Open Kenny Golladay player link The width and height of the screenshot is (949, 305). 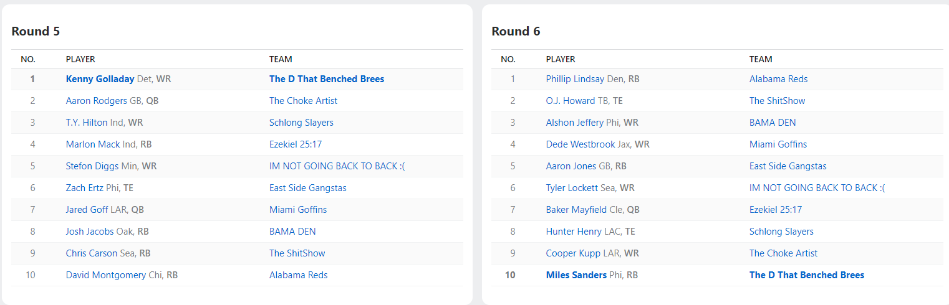click(100, 79)
